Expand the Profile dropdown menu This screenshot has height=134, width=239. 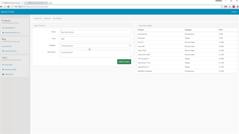click(235, 12)
